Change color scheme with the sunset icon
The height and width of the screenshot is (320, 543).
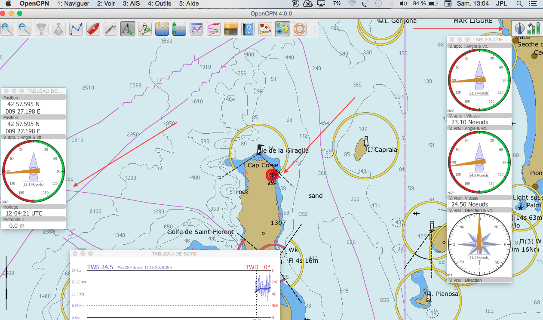click(x=231, y=29)
